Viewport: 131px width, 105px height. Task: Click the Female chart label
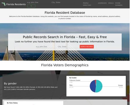121,85
